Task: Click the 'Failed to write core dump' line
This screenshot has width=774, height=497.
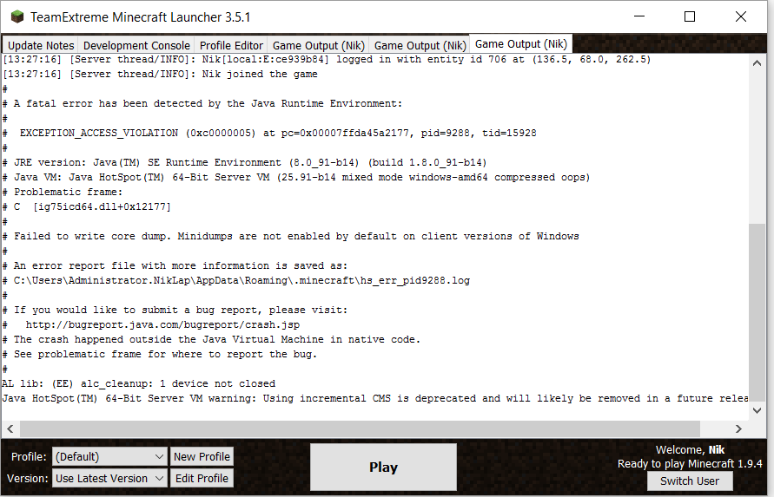Action: point(291,236)
